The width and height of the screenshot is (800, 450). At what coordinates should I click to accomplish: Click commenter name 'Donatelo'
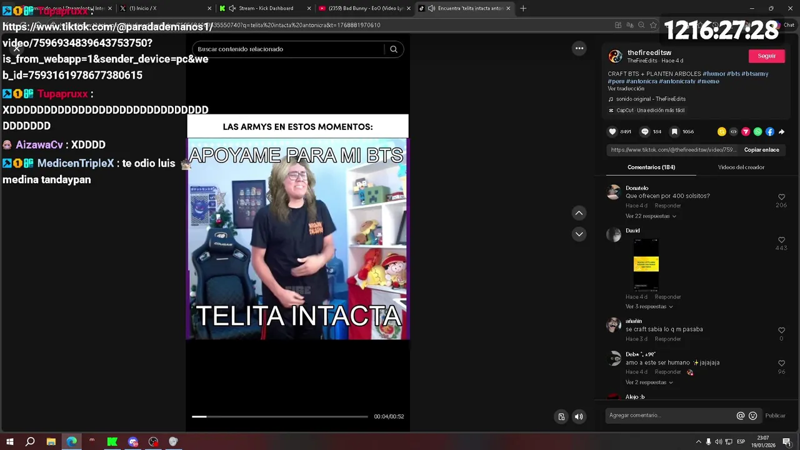637,188
